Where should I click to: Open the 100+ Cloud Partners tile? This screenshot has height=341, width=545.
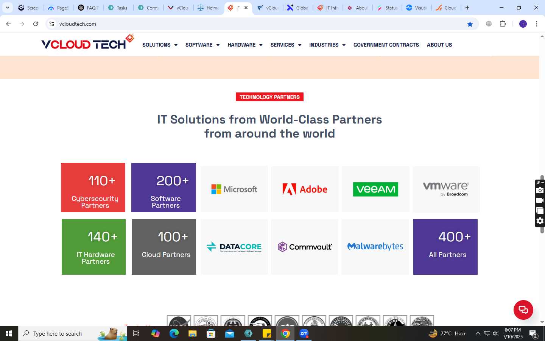(164, 247)
